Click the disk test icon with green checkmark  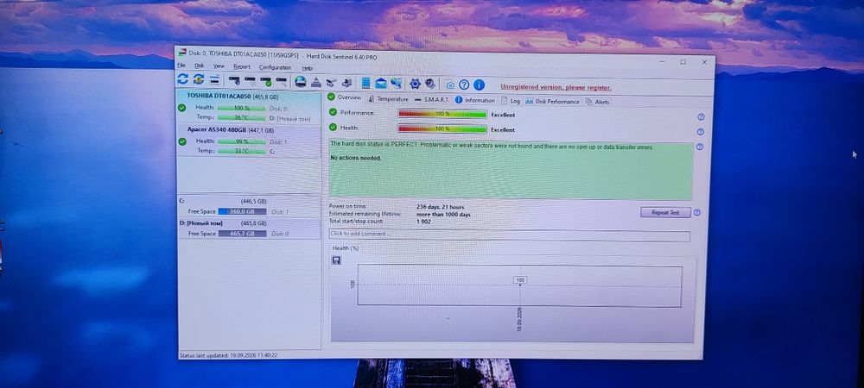[266, 82]
